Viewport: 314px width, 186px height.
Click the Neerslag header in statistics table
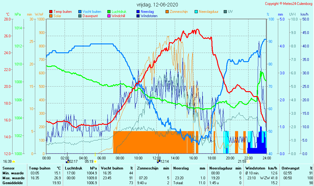click(181, 168)
